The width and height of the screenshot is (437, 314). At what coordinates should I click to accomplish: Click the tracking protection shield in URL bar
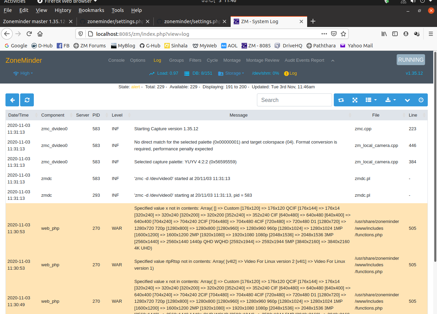pyautogui.click(x=81, y=34)
